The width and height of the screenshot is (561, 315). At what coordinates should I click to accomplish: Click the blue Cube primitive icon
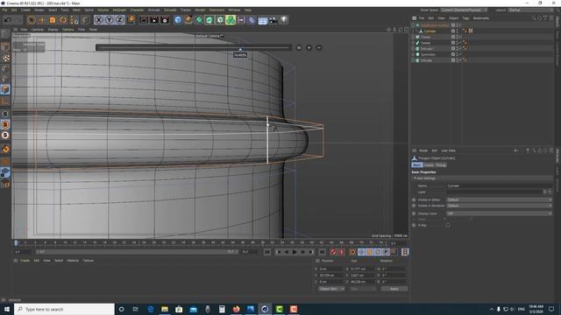[x=178, y=20]
